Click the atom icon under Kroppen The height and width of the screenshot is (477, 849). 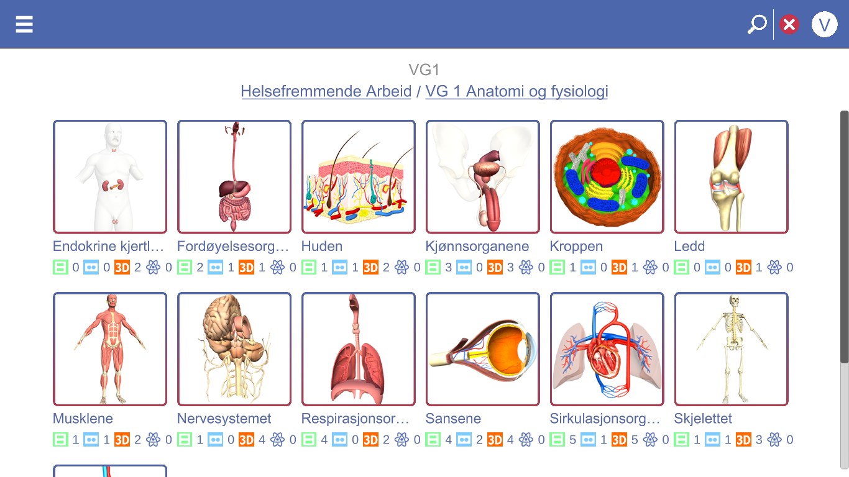(650, 268)
